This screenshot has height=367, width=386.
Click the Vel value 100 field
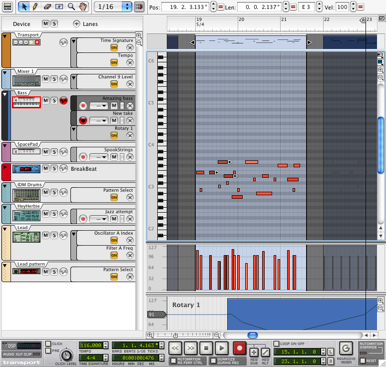coord(342,7)
